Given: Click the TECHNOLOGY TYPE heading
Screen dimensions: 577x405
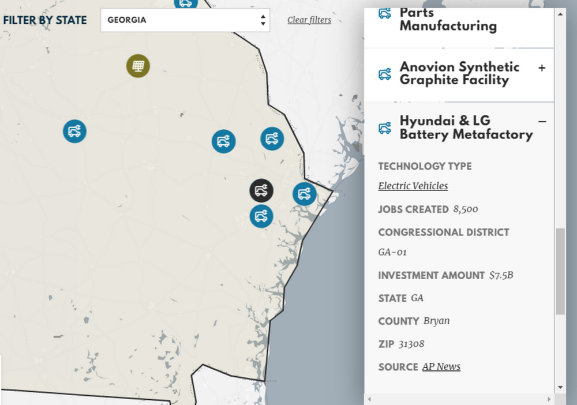Looking at the screenshot, I should point(425,166).
